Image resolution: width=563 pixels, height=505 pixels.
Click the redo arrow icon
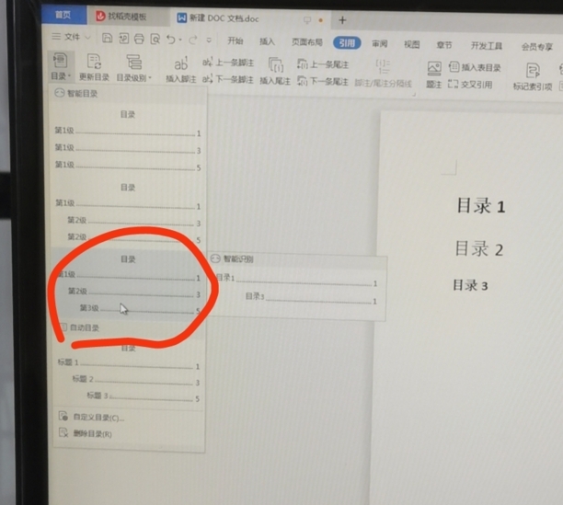click(193, 40)
